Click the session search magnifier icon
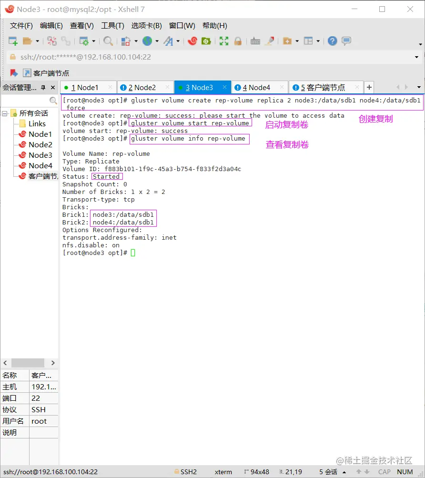The width and height of the screenshot is (425, 478). point(53,100)
